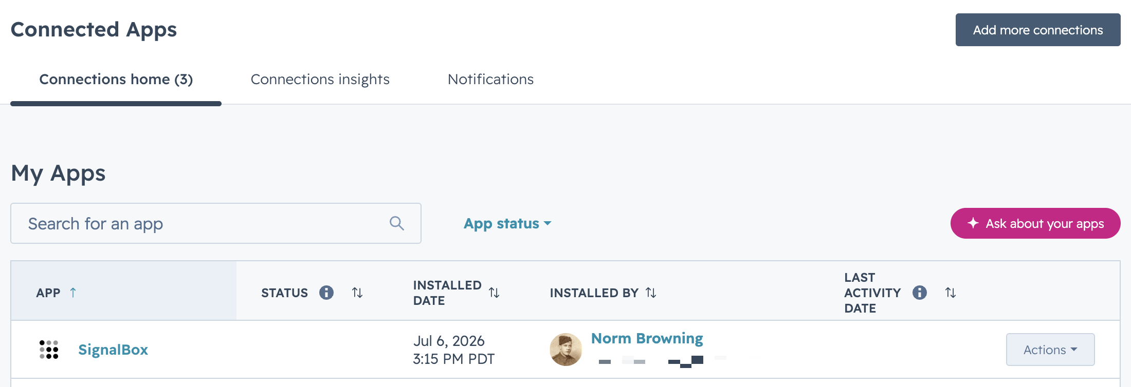Click the STATUS column header label
Viewport: 1131px width, 387px height.
click(285, 293)
